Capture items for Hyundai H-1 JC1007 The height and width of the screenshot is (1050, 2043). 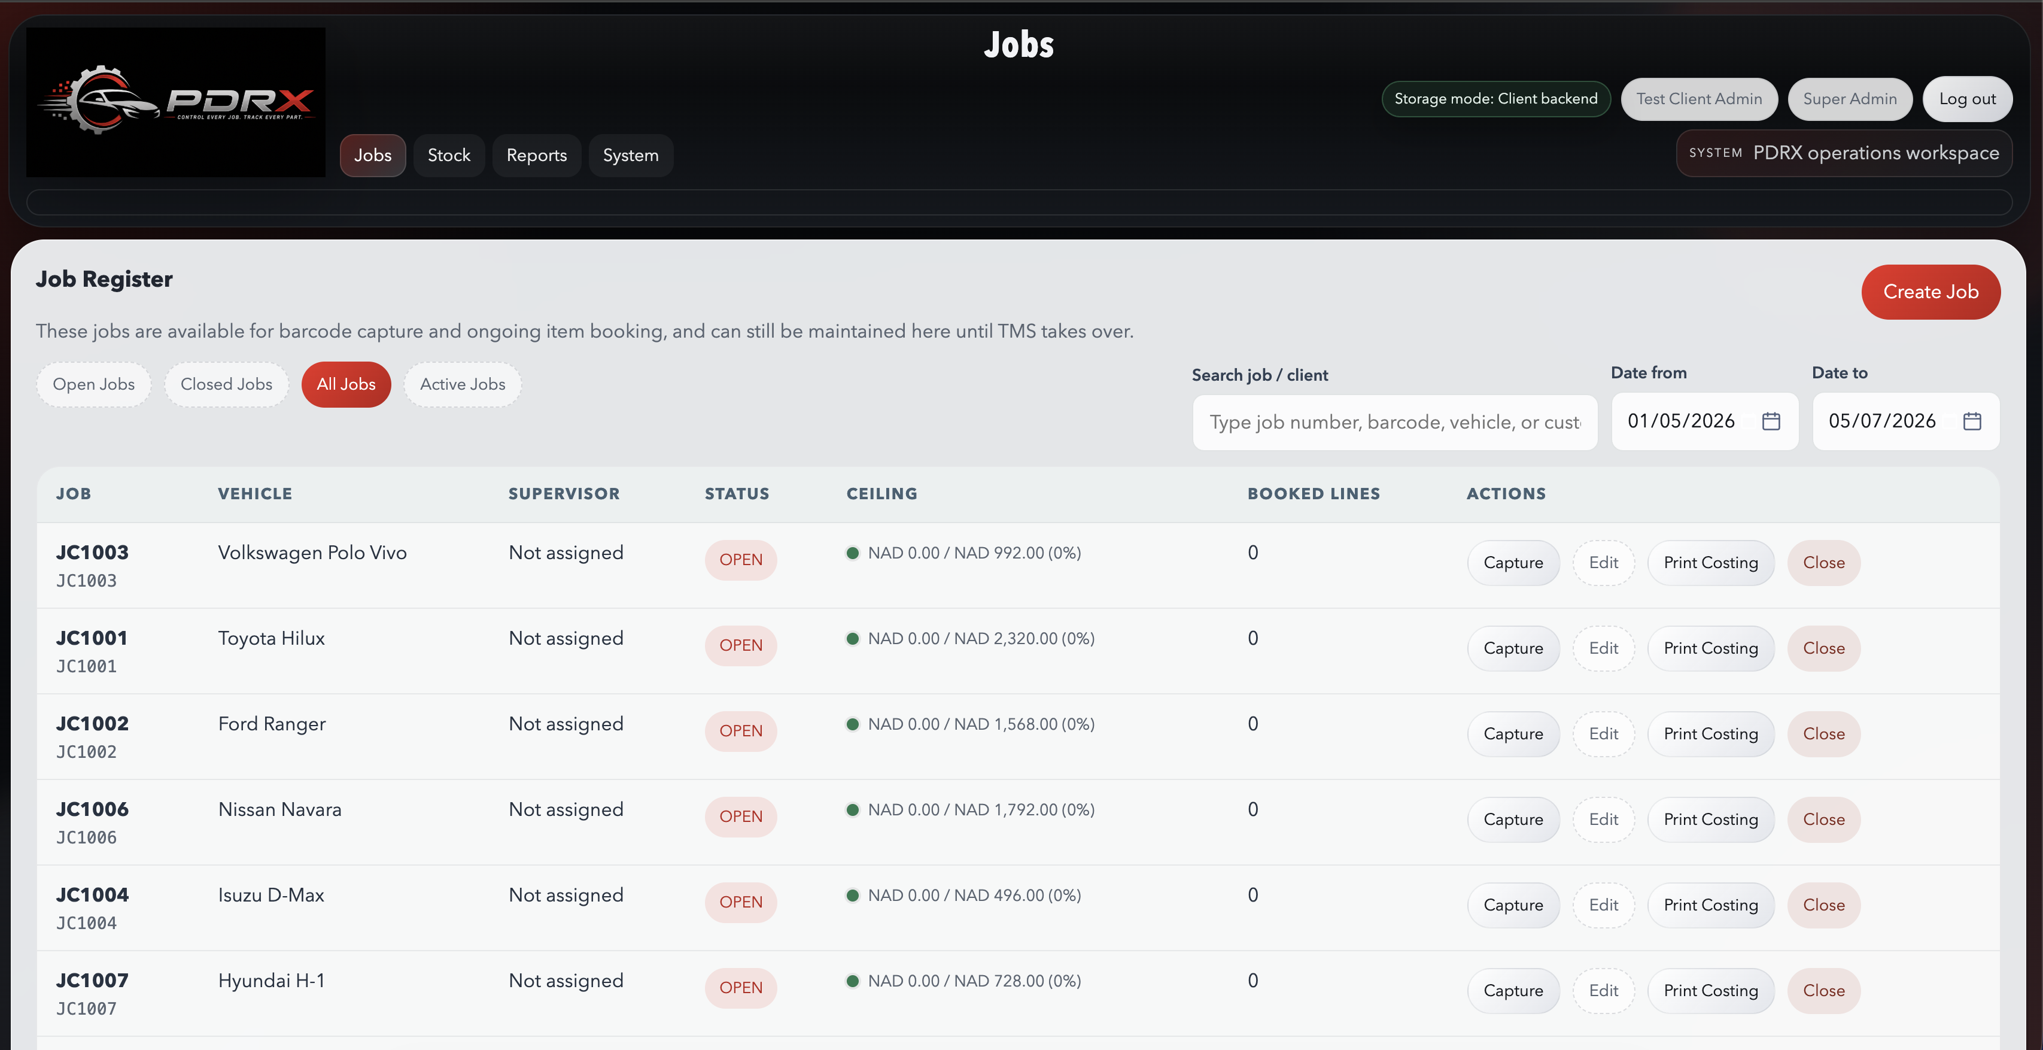[x=1513, y=991]
